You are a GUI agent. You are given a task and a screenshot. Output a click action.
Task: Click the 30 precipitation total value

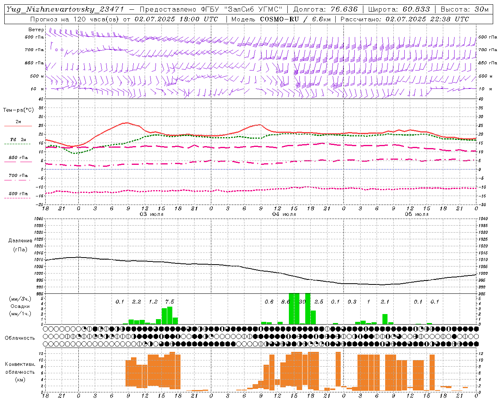click(x=302, y=302)
